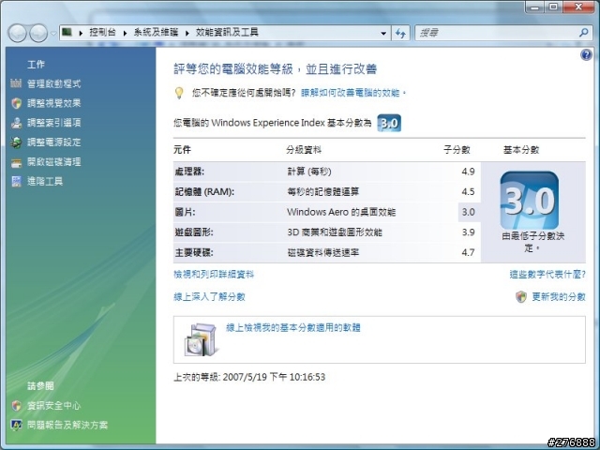The width and height of the screenshot is (600, 450).
Task: Click the highlighted 3.0 graphics subscore
Action: [468, 212]
